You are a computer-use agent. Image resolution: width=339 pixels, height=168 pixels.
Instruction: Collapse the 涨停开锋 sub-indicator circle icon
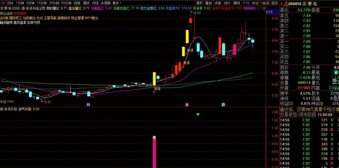(2, 109)
